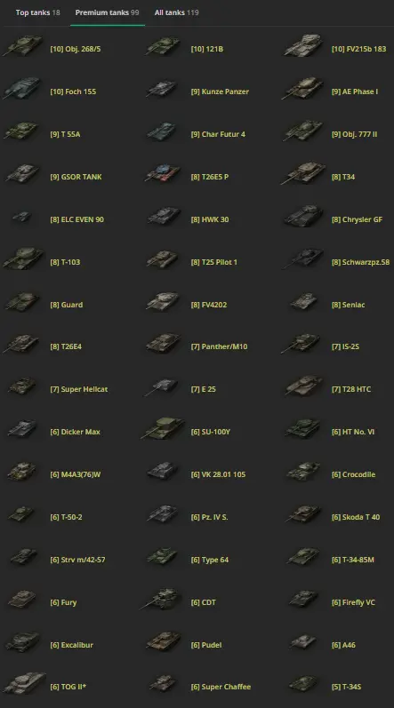Open the All tanks tab
394x708 pixels.
(176, 12)
